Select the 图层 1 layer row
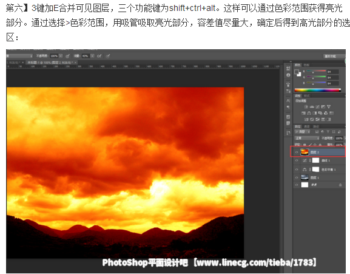The height and width of the screenshot is (274, 350). tap(319, 177)
